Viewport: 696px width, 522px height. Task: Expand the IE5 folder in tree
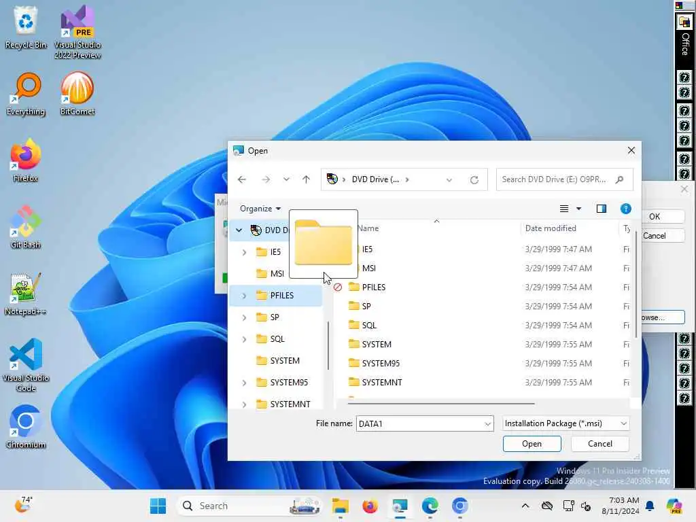coord(244,252)
